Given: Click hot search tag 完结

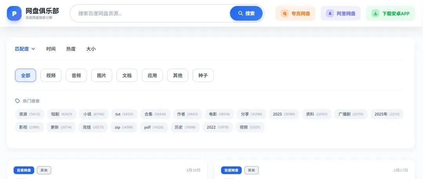Looking at the screenshot, I should (x=93, y=127).
